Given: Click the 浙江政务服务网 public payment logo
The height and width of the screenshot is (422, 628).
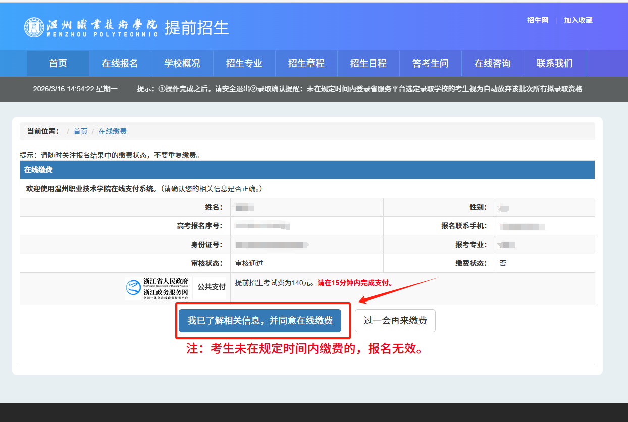Looking at the screenshot, I should [158, 288].
